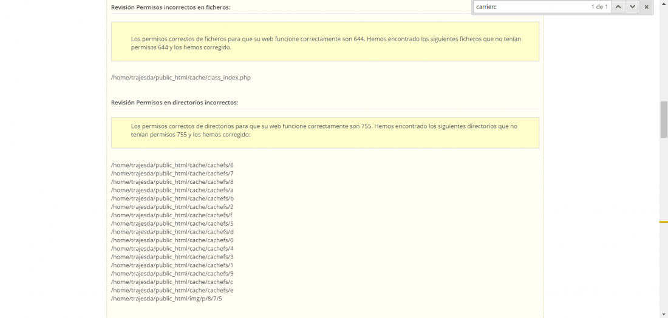Image resolution: width=668 pixels, height=318 pixels.
Task: Click the page vertical scrollbar thumb
Action: (x=664, y=119)
